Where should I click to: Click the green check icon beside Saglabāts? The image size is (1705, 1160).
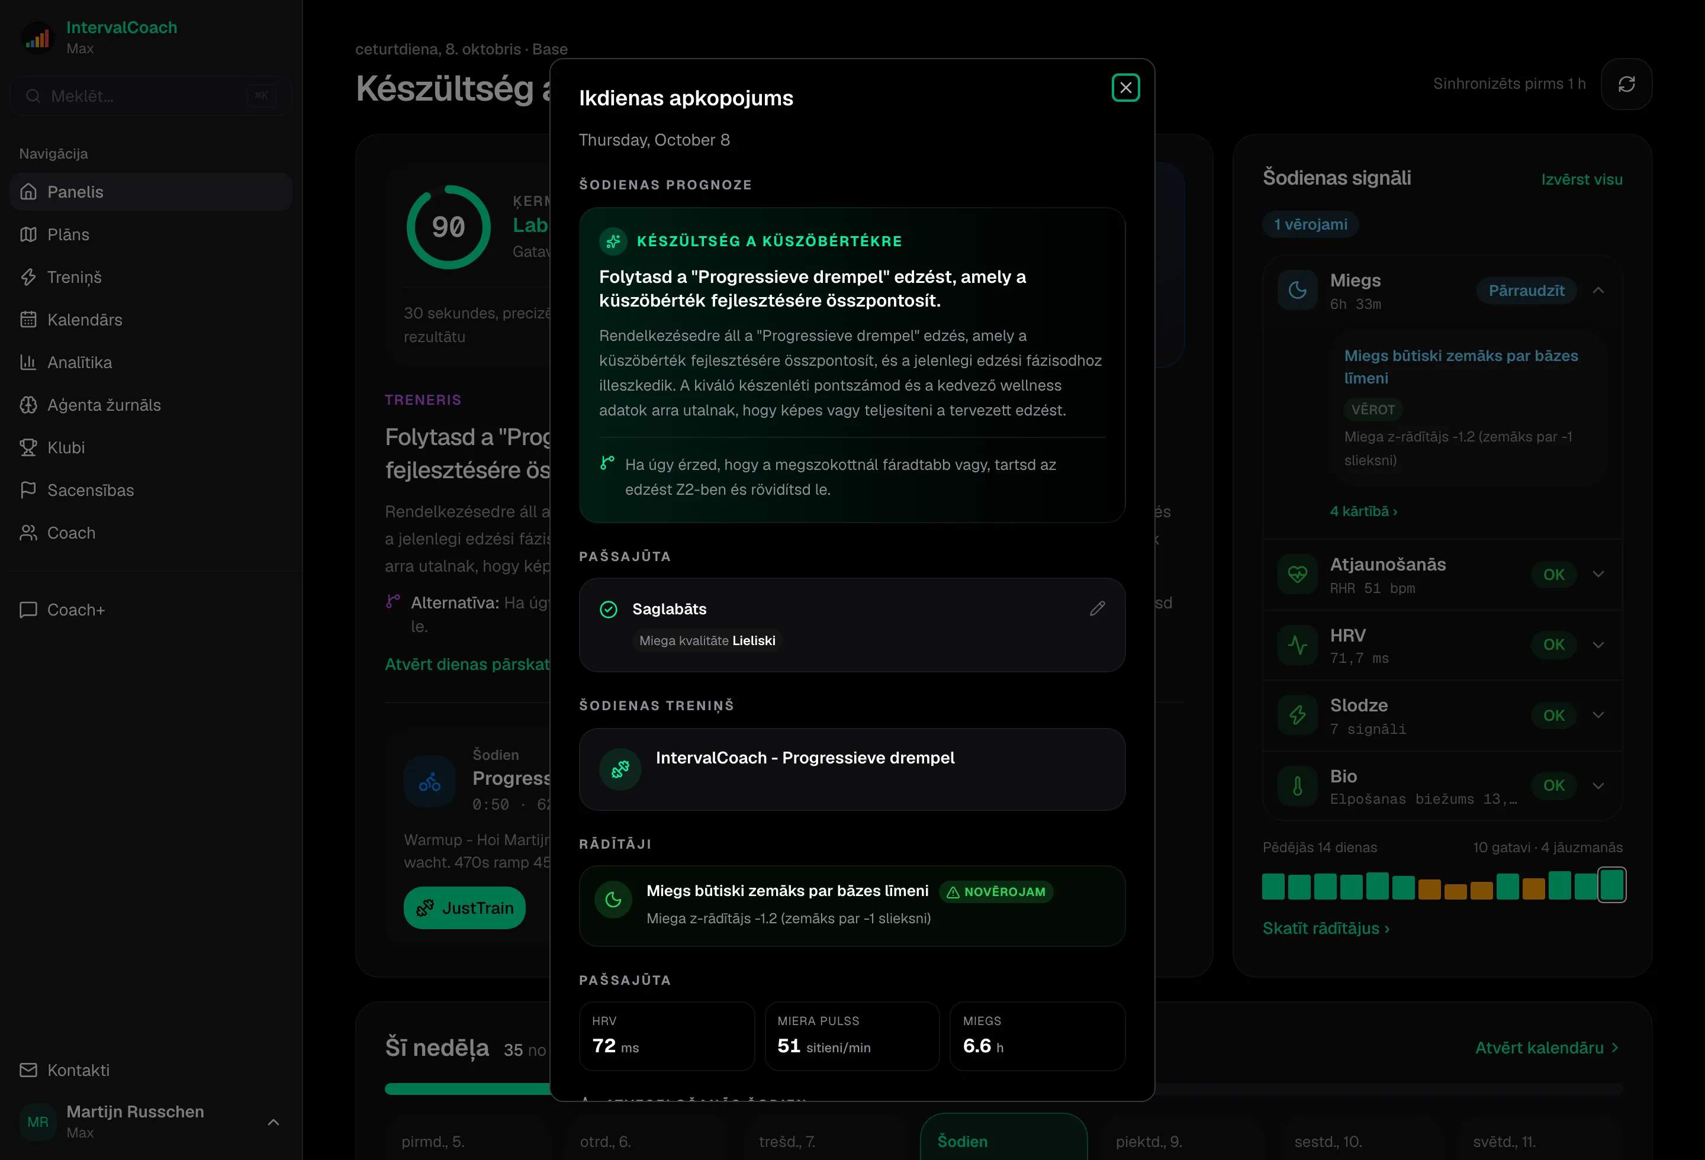tap(608, 610)
